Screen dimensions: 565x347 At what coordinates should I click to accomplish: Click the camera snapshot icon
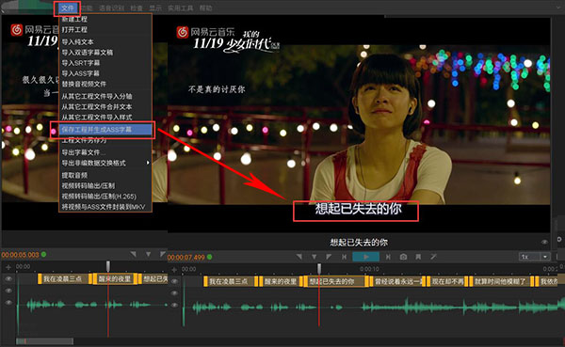pos(403,257)
